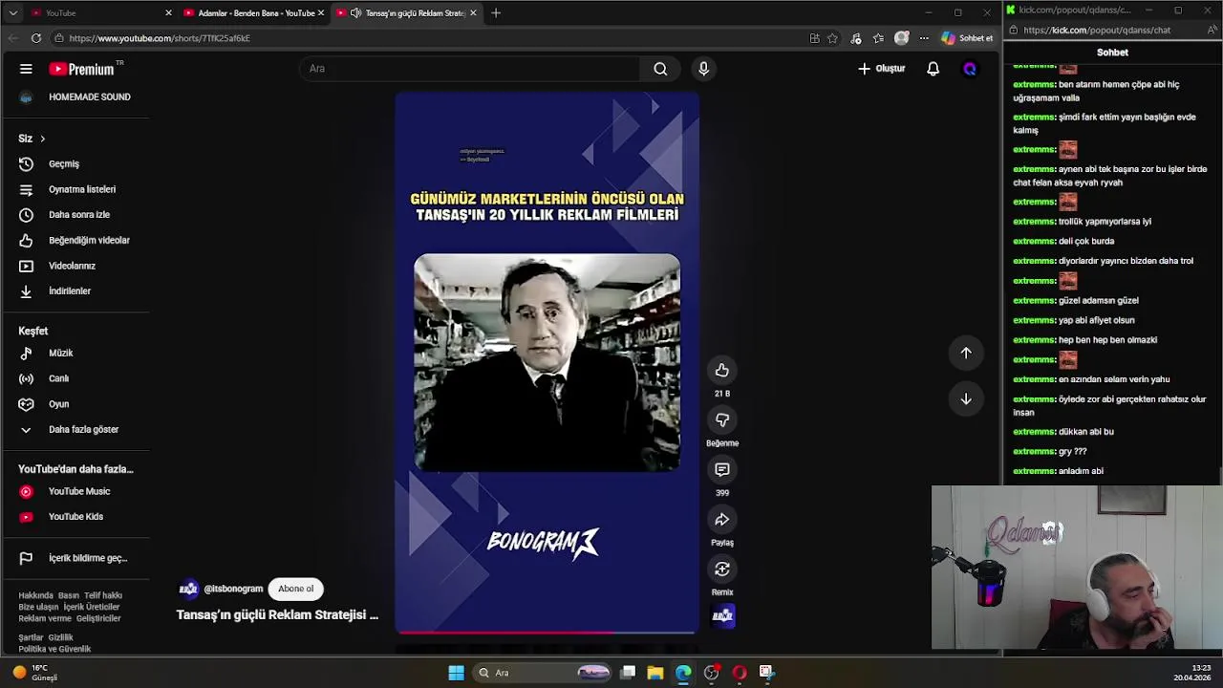Mute the tab via speaker icon
This screenshot has width=1223, height=688.
coord(355,12)
